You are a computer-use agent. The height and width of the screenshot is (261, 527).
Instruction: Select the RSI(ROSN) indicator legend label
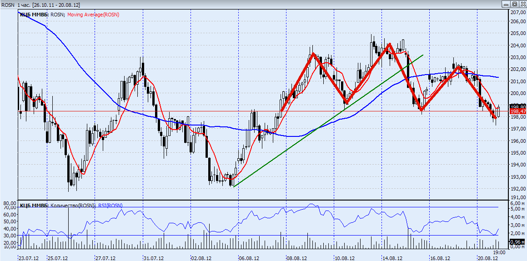(110, 205)
